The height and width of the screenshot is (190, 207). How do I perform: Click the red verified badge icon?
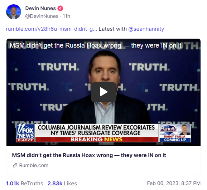(60, 8)
